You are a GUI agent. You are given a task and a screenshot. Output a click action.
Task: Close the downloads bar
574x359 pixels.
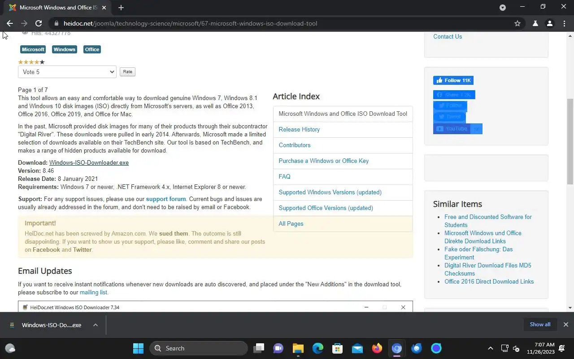coord(565,324)
